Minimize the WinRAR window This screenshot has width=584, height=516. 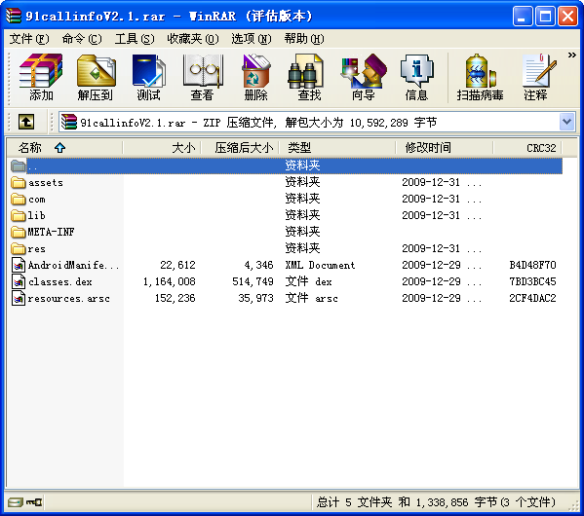click(x=523, y=17)
